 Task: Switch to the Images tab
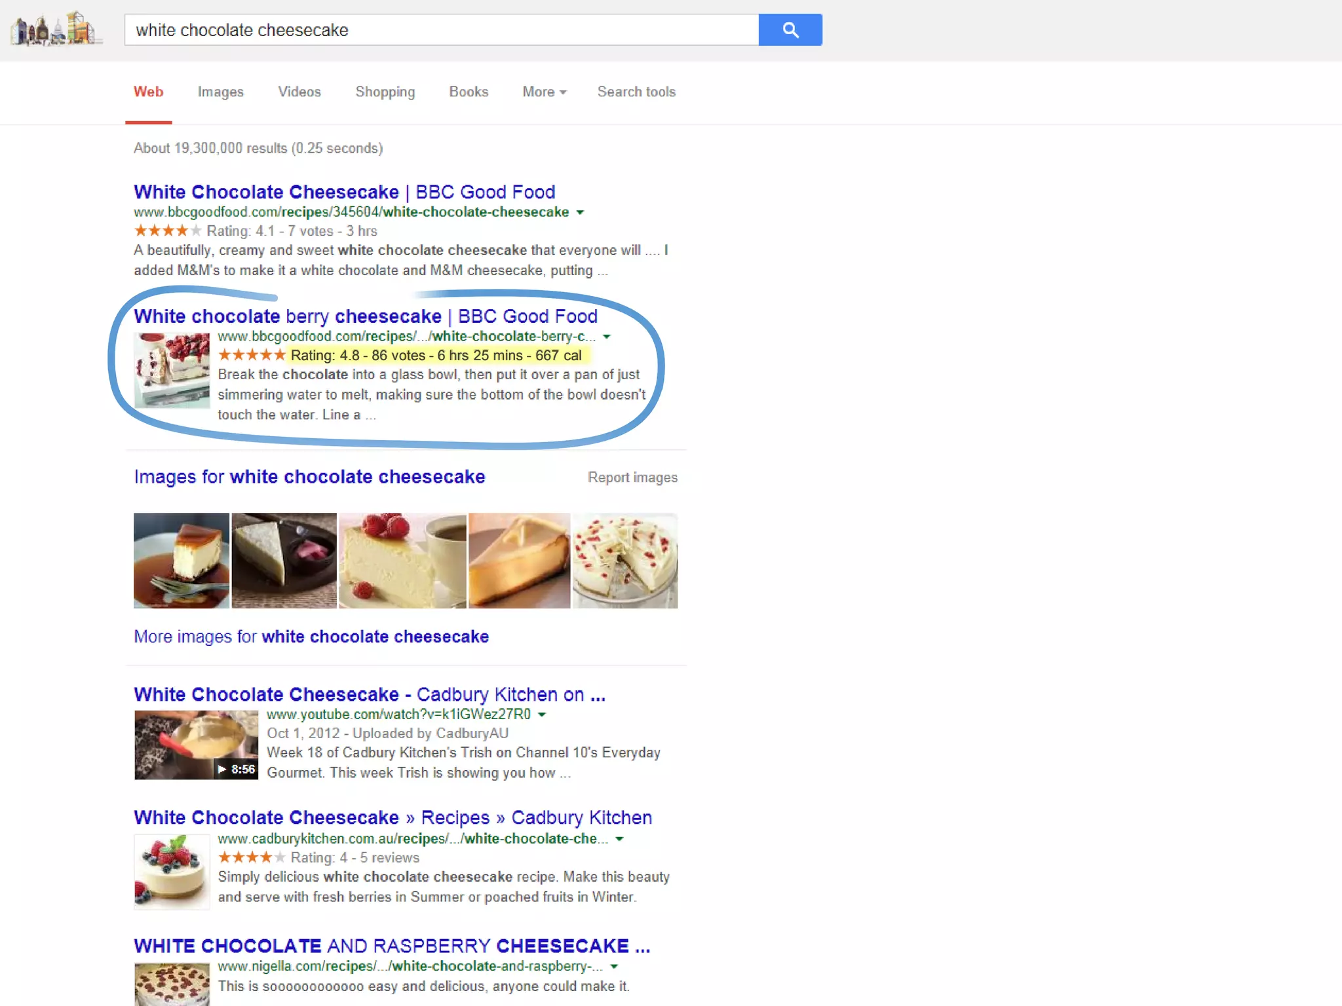click(221, 92)
